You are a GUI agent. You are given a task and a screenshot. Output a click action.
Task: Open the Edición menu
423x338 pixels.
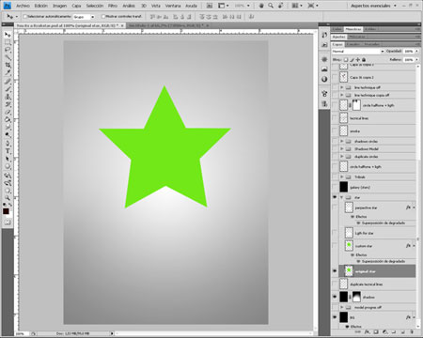(41, 6)
